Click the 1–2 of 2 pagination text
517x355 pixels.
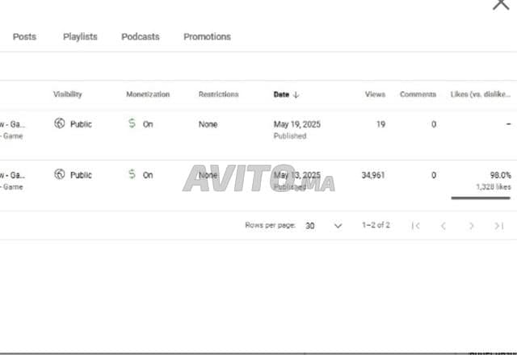tap(376, 225)
